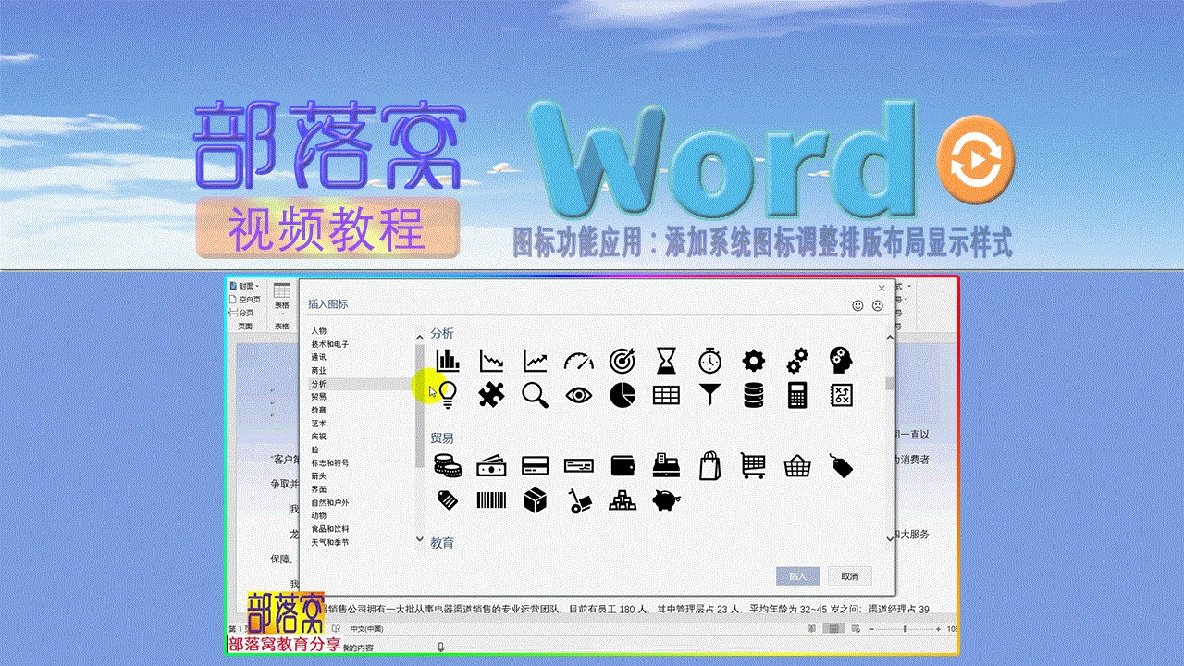Select the barcode icon
Viewport: 1184px width, 666px height.
click(x=491, y=500)
